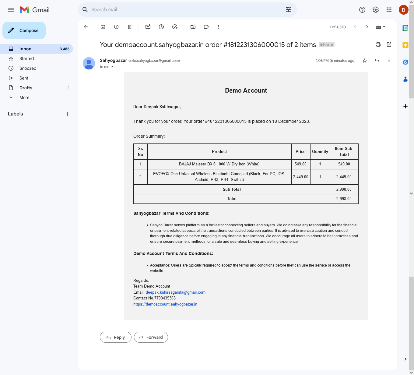Show side panel expander arrow

click(405, 359)
